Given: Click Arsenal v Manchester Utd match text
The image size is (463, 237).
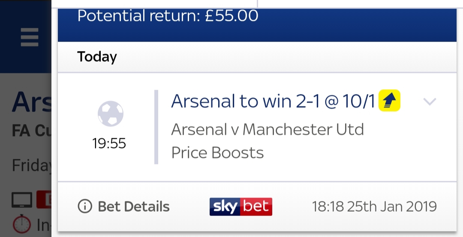Looking at the screenshot, I should pos(267,129).
